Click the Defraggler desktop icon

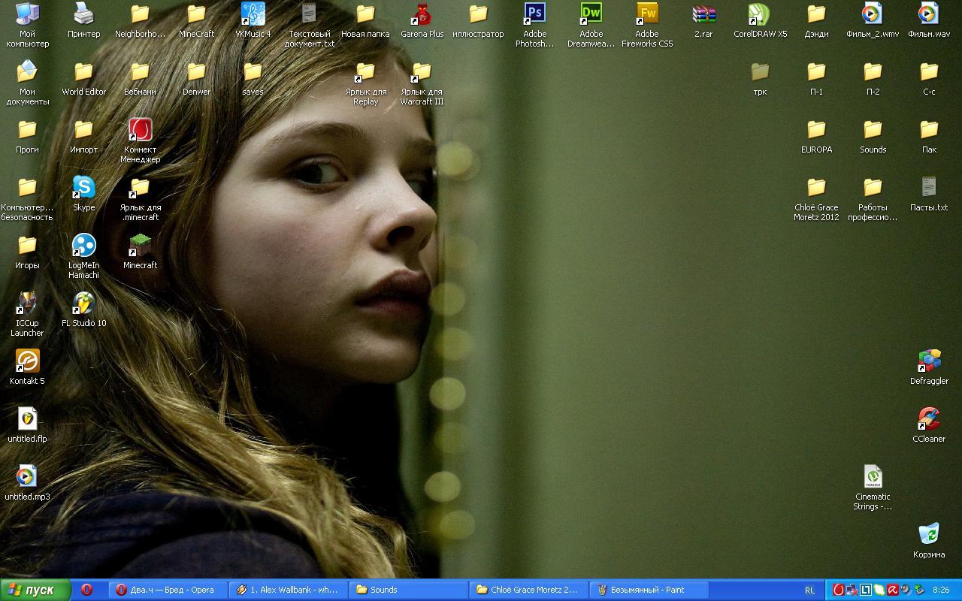929,361
